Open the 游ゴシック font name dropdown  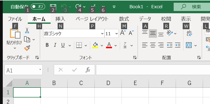pos(102,33)
